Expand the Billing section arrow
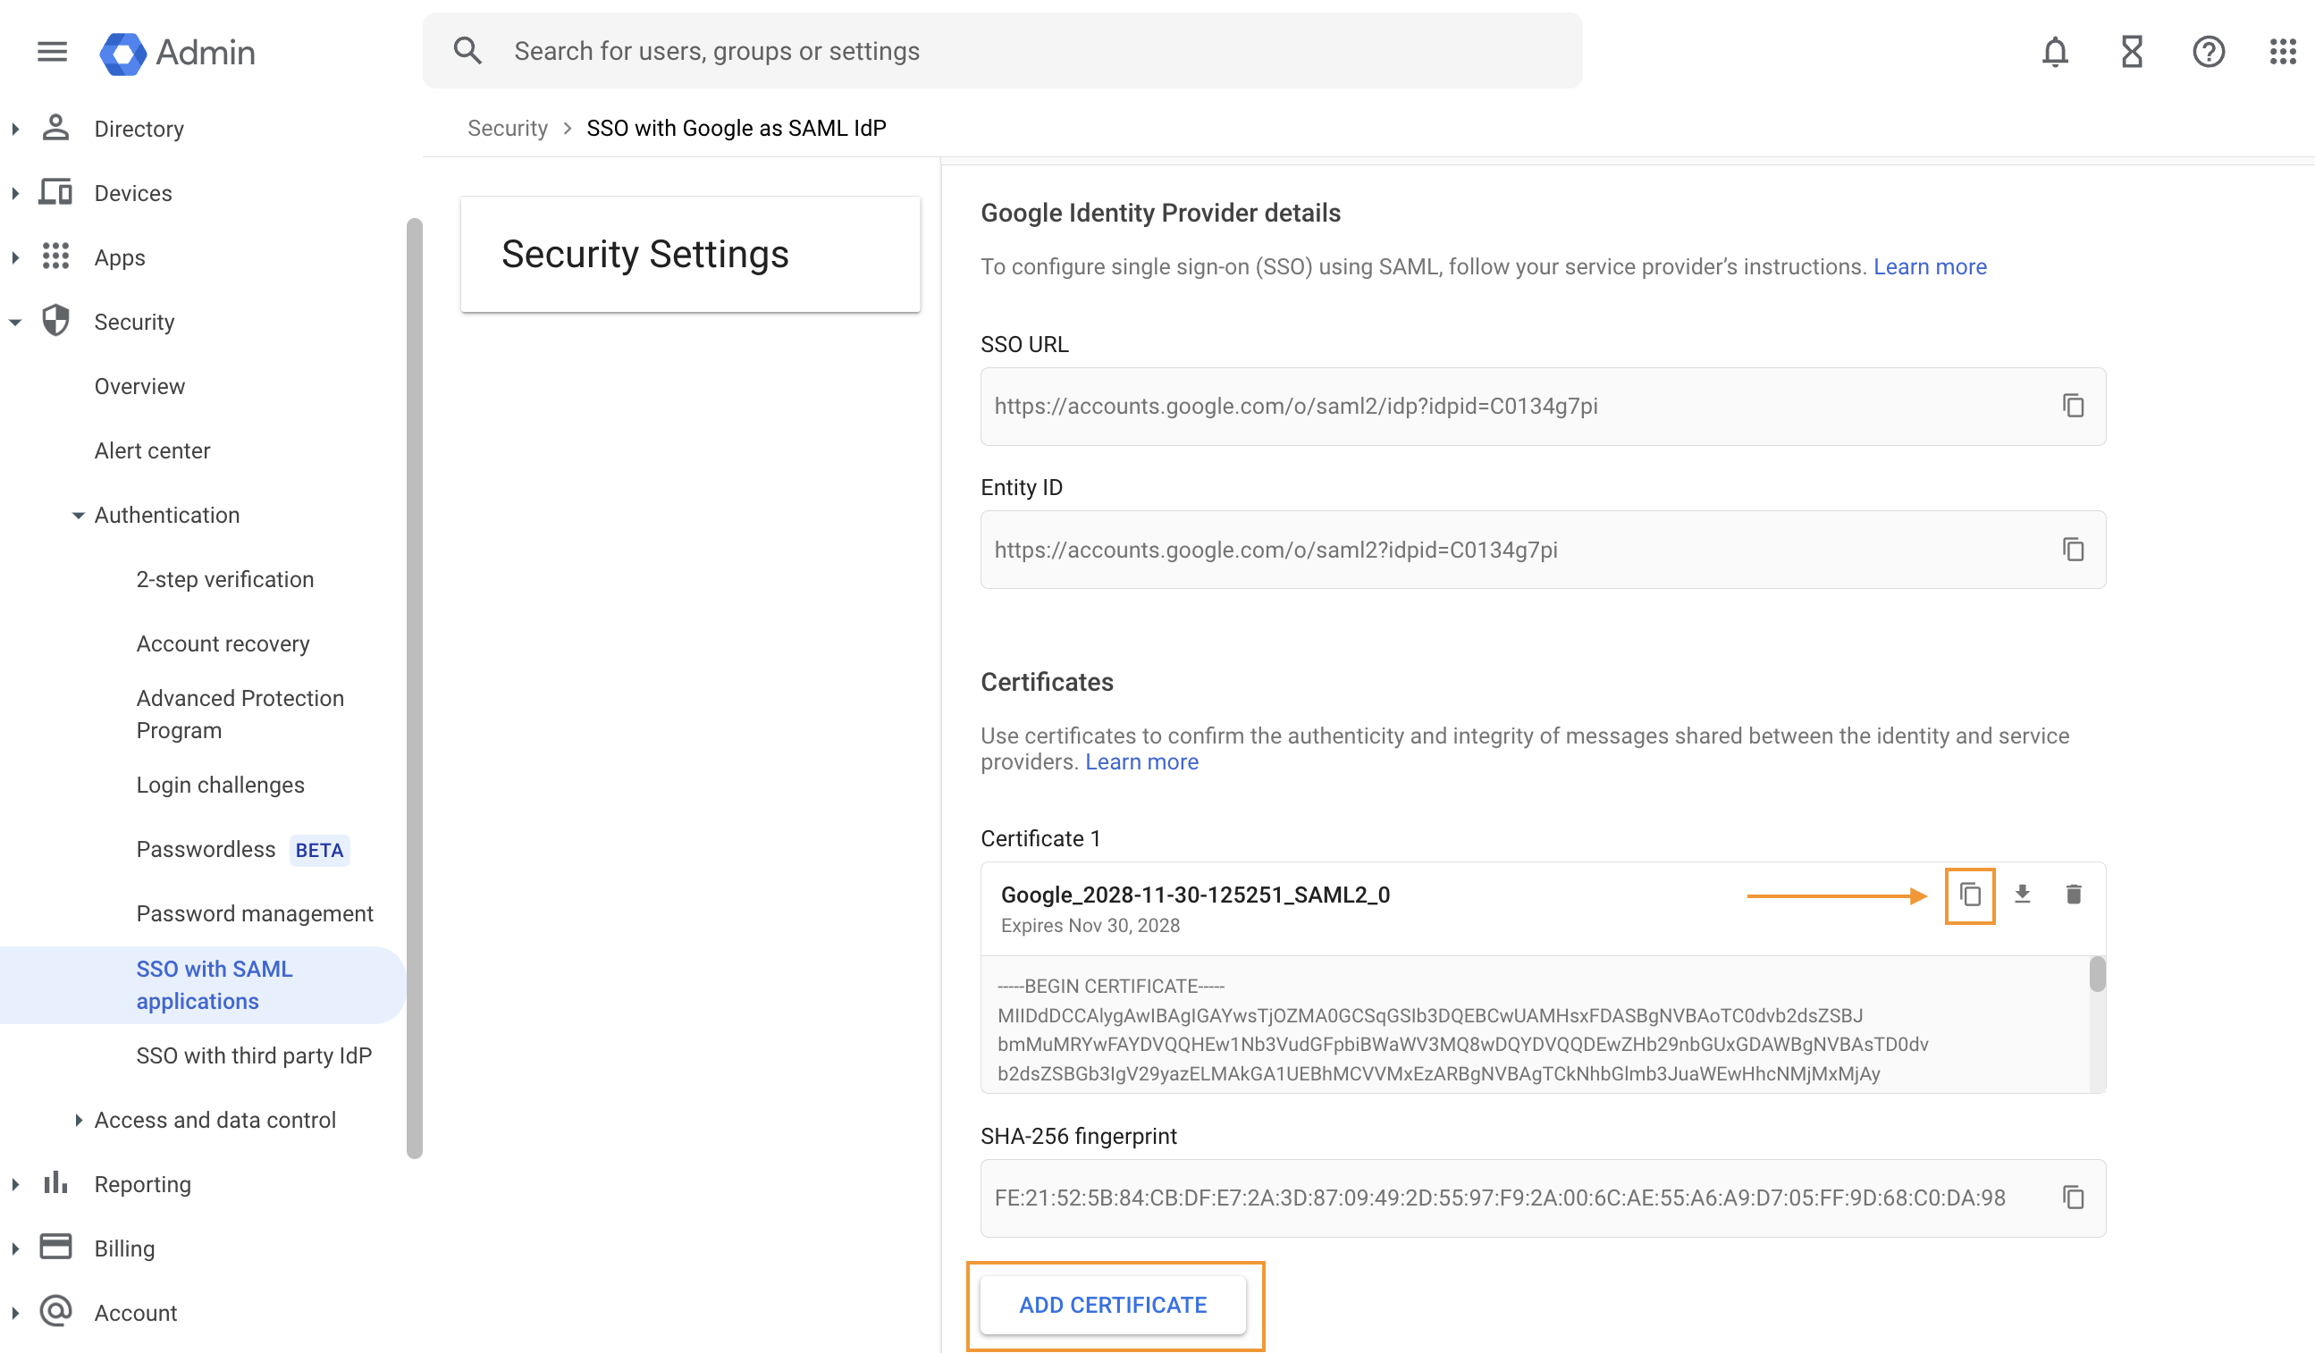This screenshot has width=2315, height=1353. (14, 1249)
